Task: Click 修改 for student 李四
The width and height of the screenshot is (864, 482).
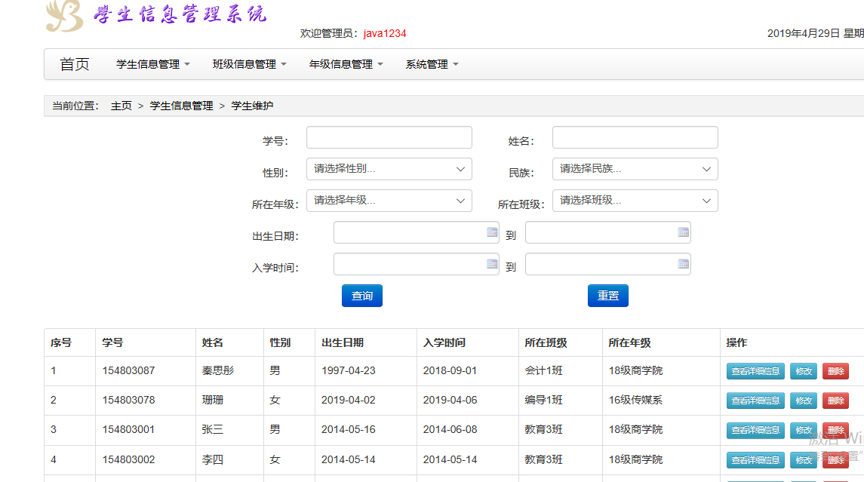Action: pos(804,460)
